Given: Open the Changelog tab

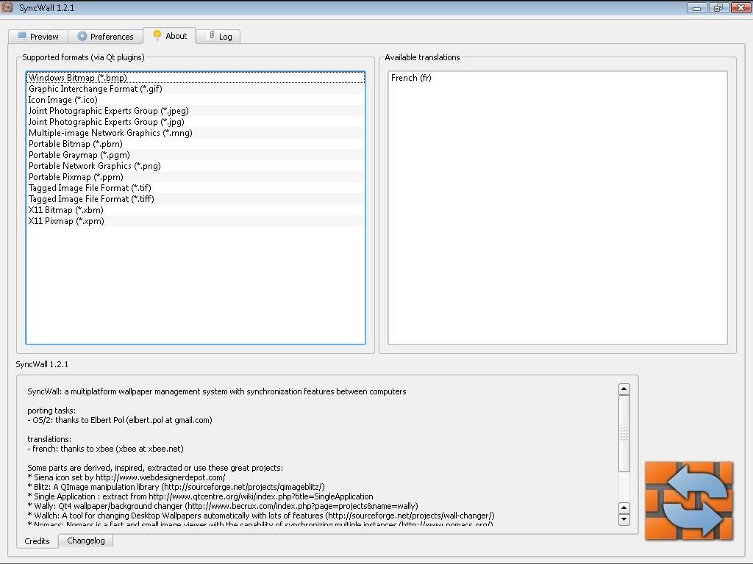Looking at the screenshot, I should pyautogui.click(x=86, y=540).
